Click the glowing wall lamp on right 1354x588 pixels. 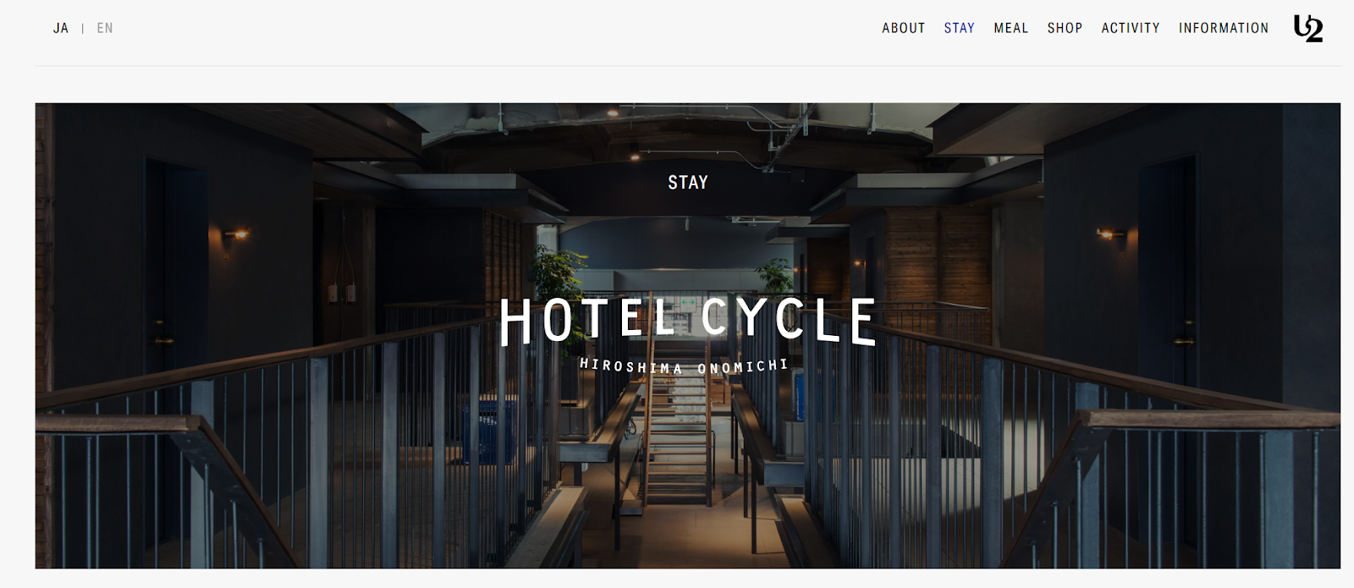pos(1109,234)
